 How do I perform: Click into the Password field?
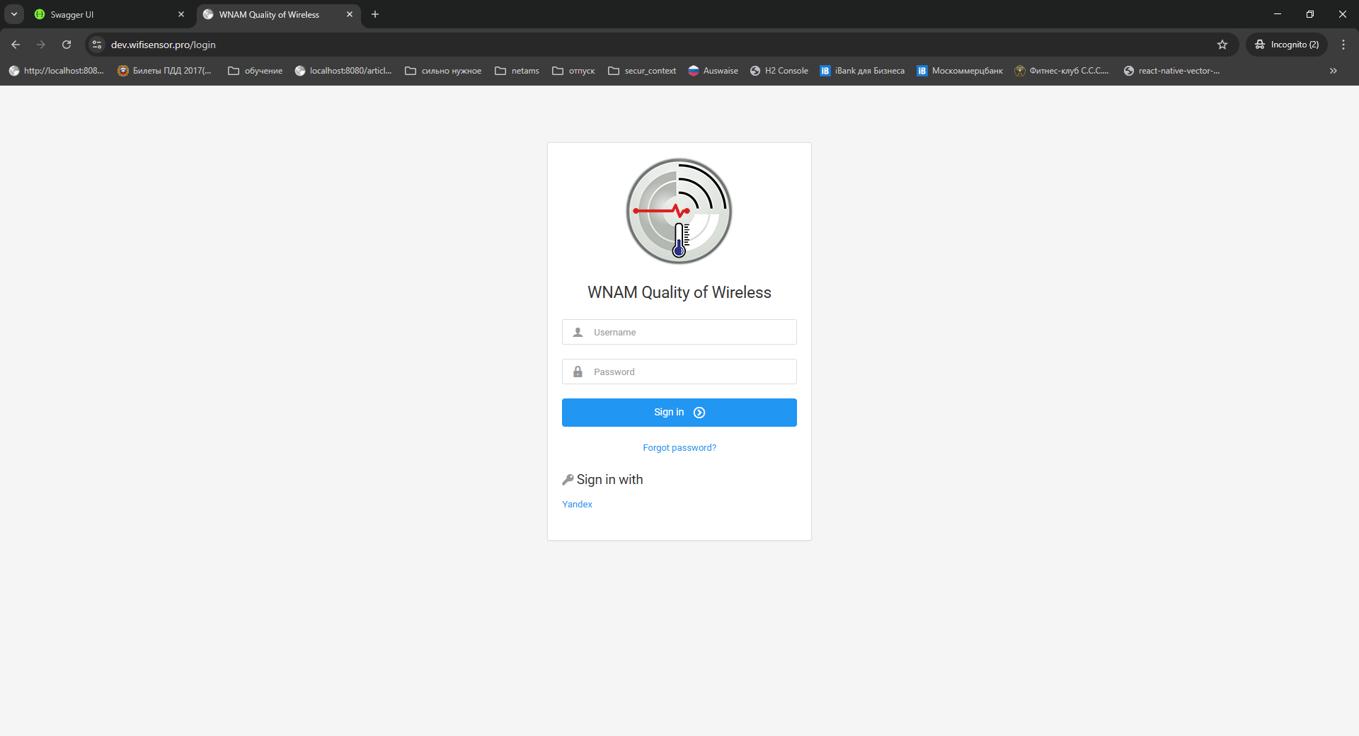coord(690,372)
